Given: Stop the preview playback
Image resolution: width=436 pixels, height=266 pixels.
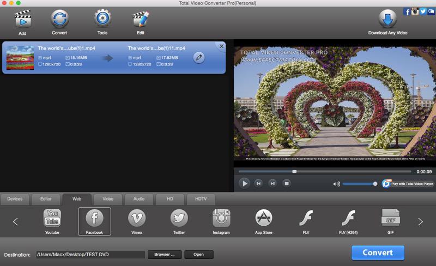Looking at the screenshot, I should coord(287,183).
